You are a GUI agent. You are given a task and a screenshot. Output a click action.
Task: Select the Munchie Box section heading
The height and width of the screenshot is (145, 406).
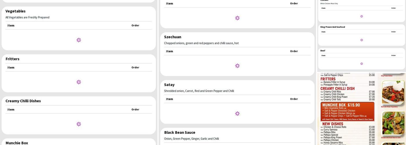tap(17, 143)
